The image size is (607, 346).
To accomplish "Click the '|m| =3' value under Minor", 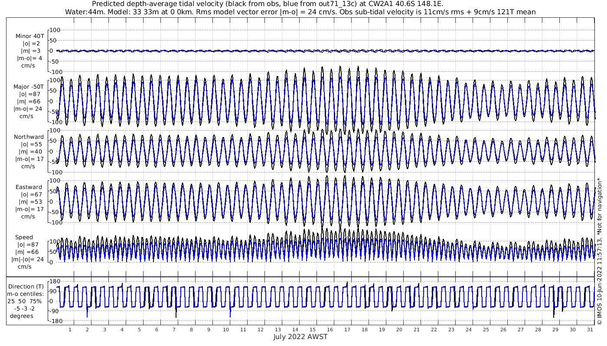I will [31, 51].
